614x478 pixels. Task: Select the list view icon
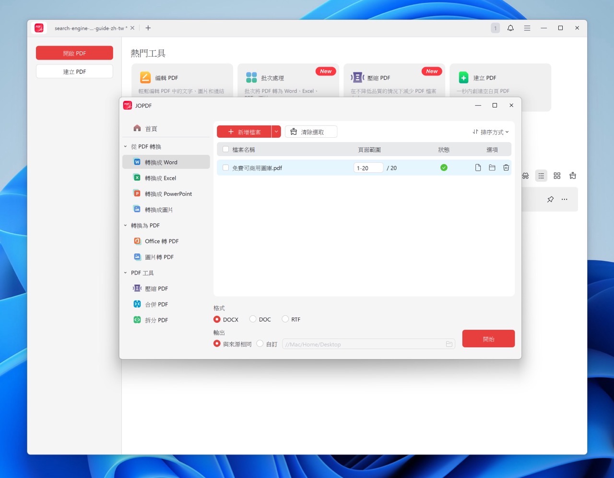[541, 176]
